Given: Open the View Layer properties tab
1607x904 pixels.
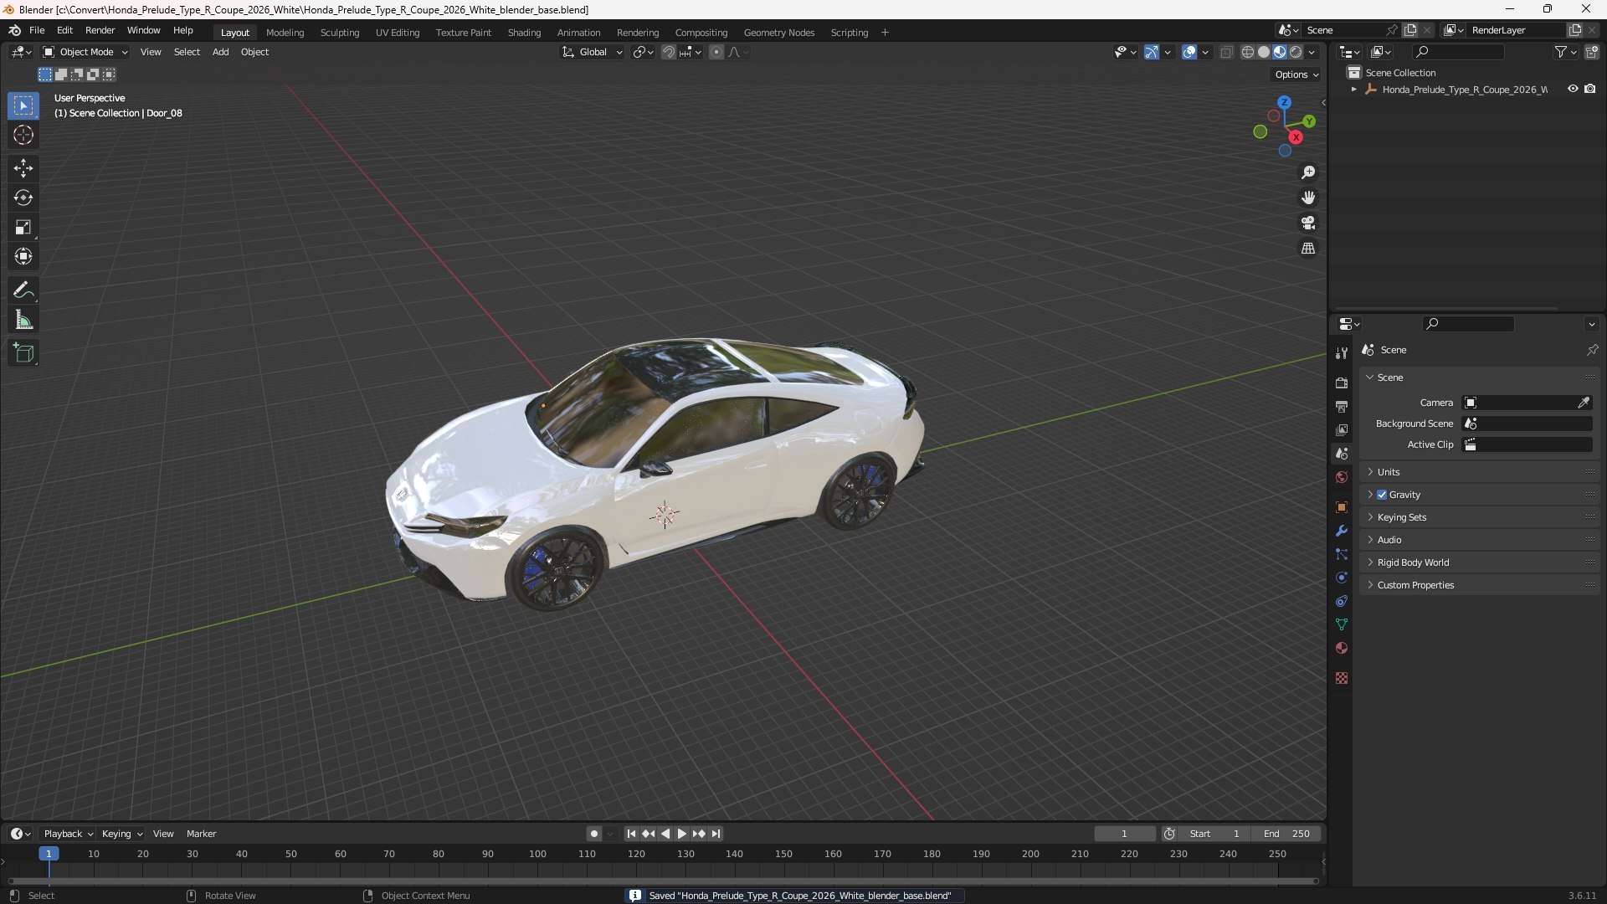Looking at the screenshot, I should click(1342, 429).
